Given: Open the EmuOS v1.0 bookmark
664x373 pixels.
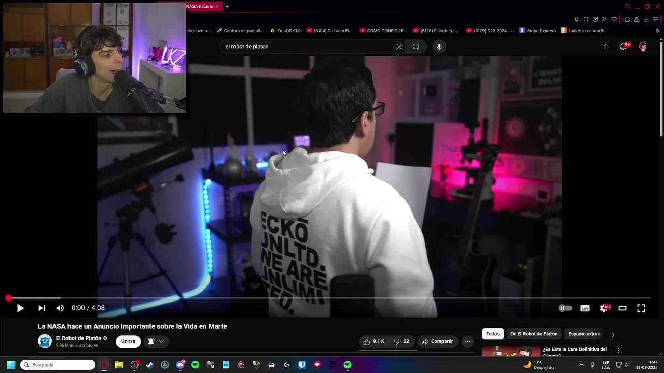Looking at the screenshot, I should [x=285, y=31].
